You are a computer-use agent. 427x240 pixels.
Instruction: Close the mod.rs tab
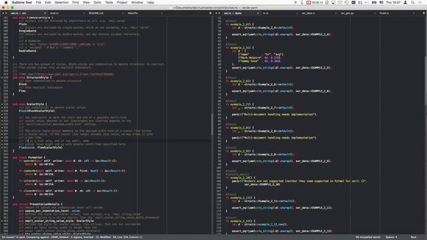click(83, 13)
